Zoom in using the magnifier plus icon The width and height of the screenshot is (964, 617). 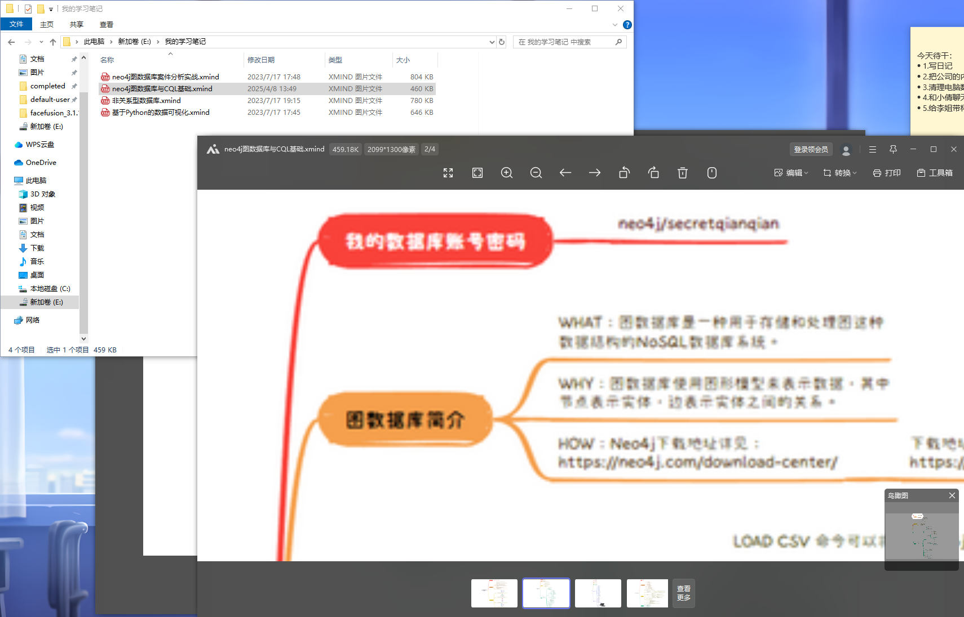pos(507,173)
